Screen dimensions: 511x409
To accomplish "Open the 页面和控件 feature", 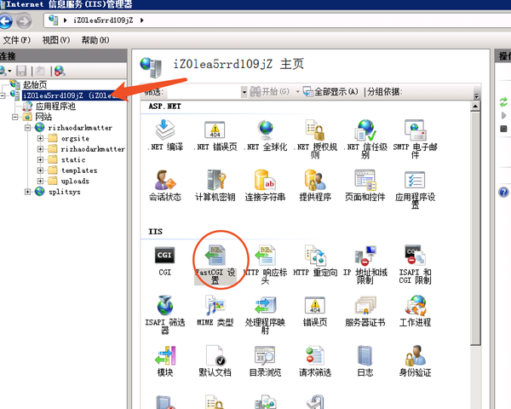I will (365, 185).
